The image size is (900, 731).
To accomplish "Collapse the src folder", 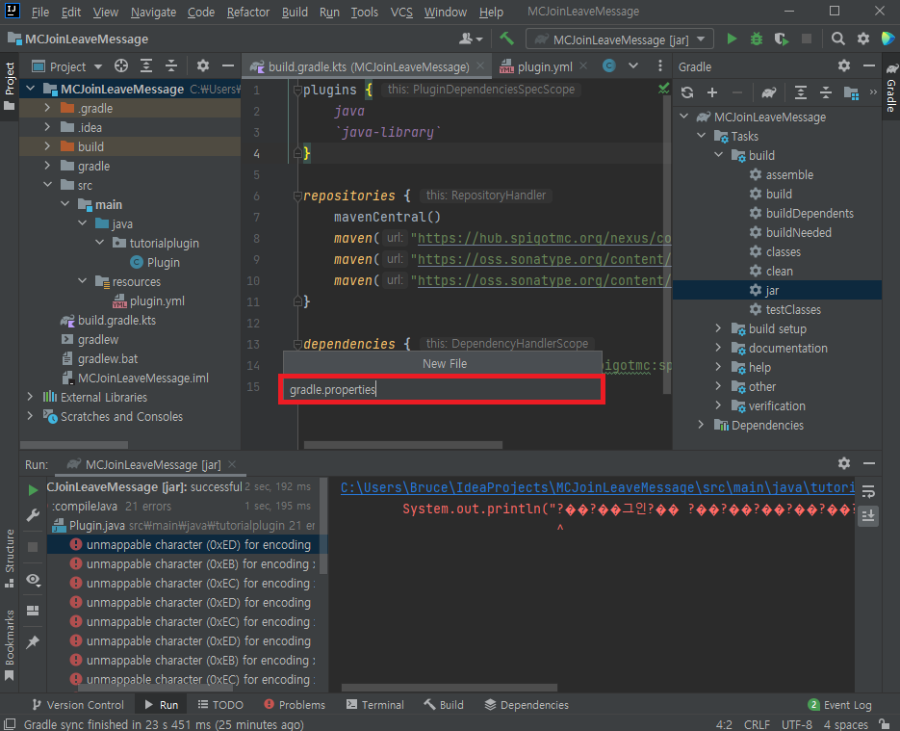I will 47,185.
